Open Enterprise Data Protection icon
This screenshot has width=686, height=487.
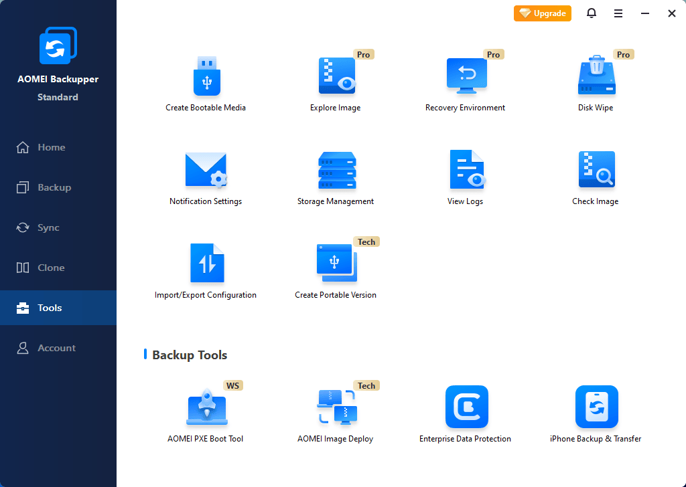point(467,407)
